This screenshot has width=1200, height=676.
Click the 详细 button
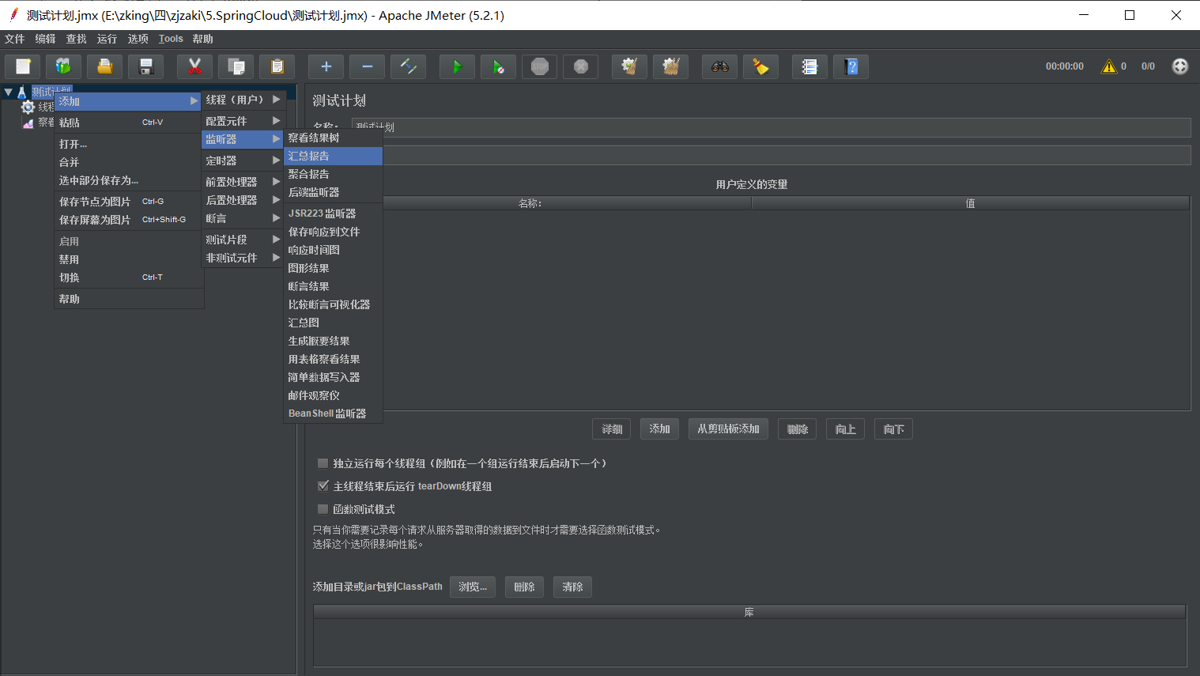click(x=612, y=429)
